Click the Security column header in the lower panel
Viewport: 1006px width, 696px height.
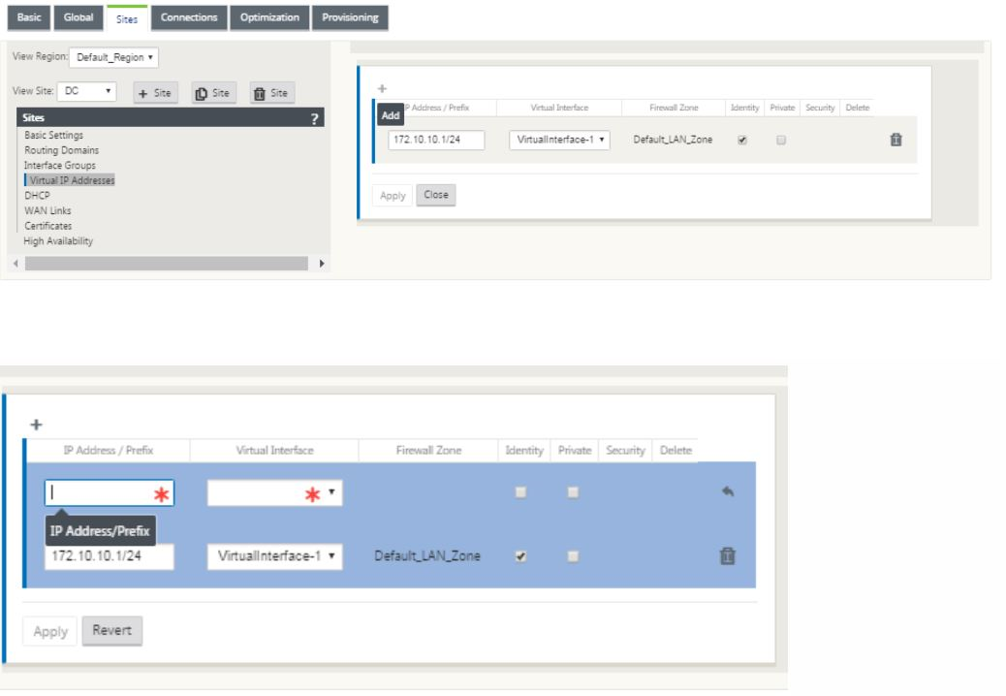[x=625, y=451]
